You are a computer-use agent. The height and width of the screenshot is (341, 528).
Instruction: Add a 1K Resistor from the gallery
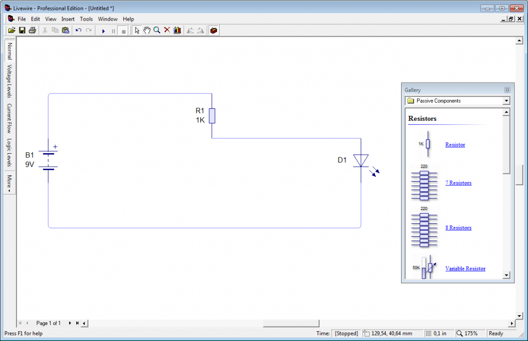click(454, 144)
